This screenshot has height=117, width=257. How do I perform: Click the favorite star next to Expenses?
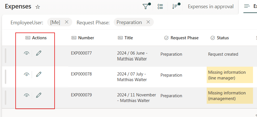pyautogui.click(x=38, y=7)
